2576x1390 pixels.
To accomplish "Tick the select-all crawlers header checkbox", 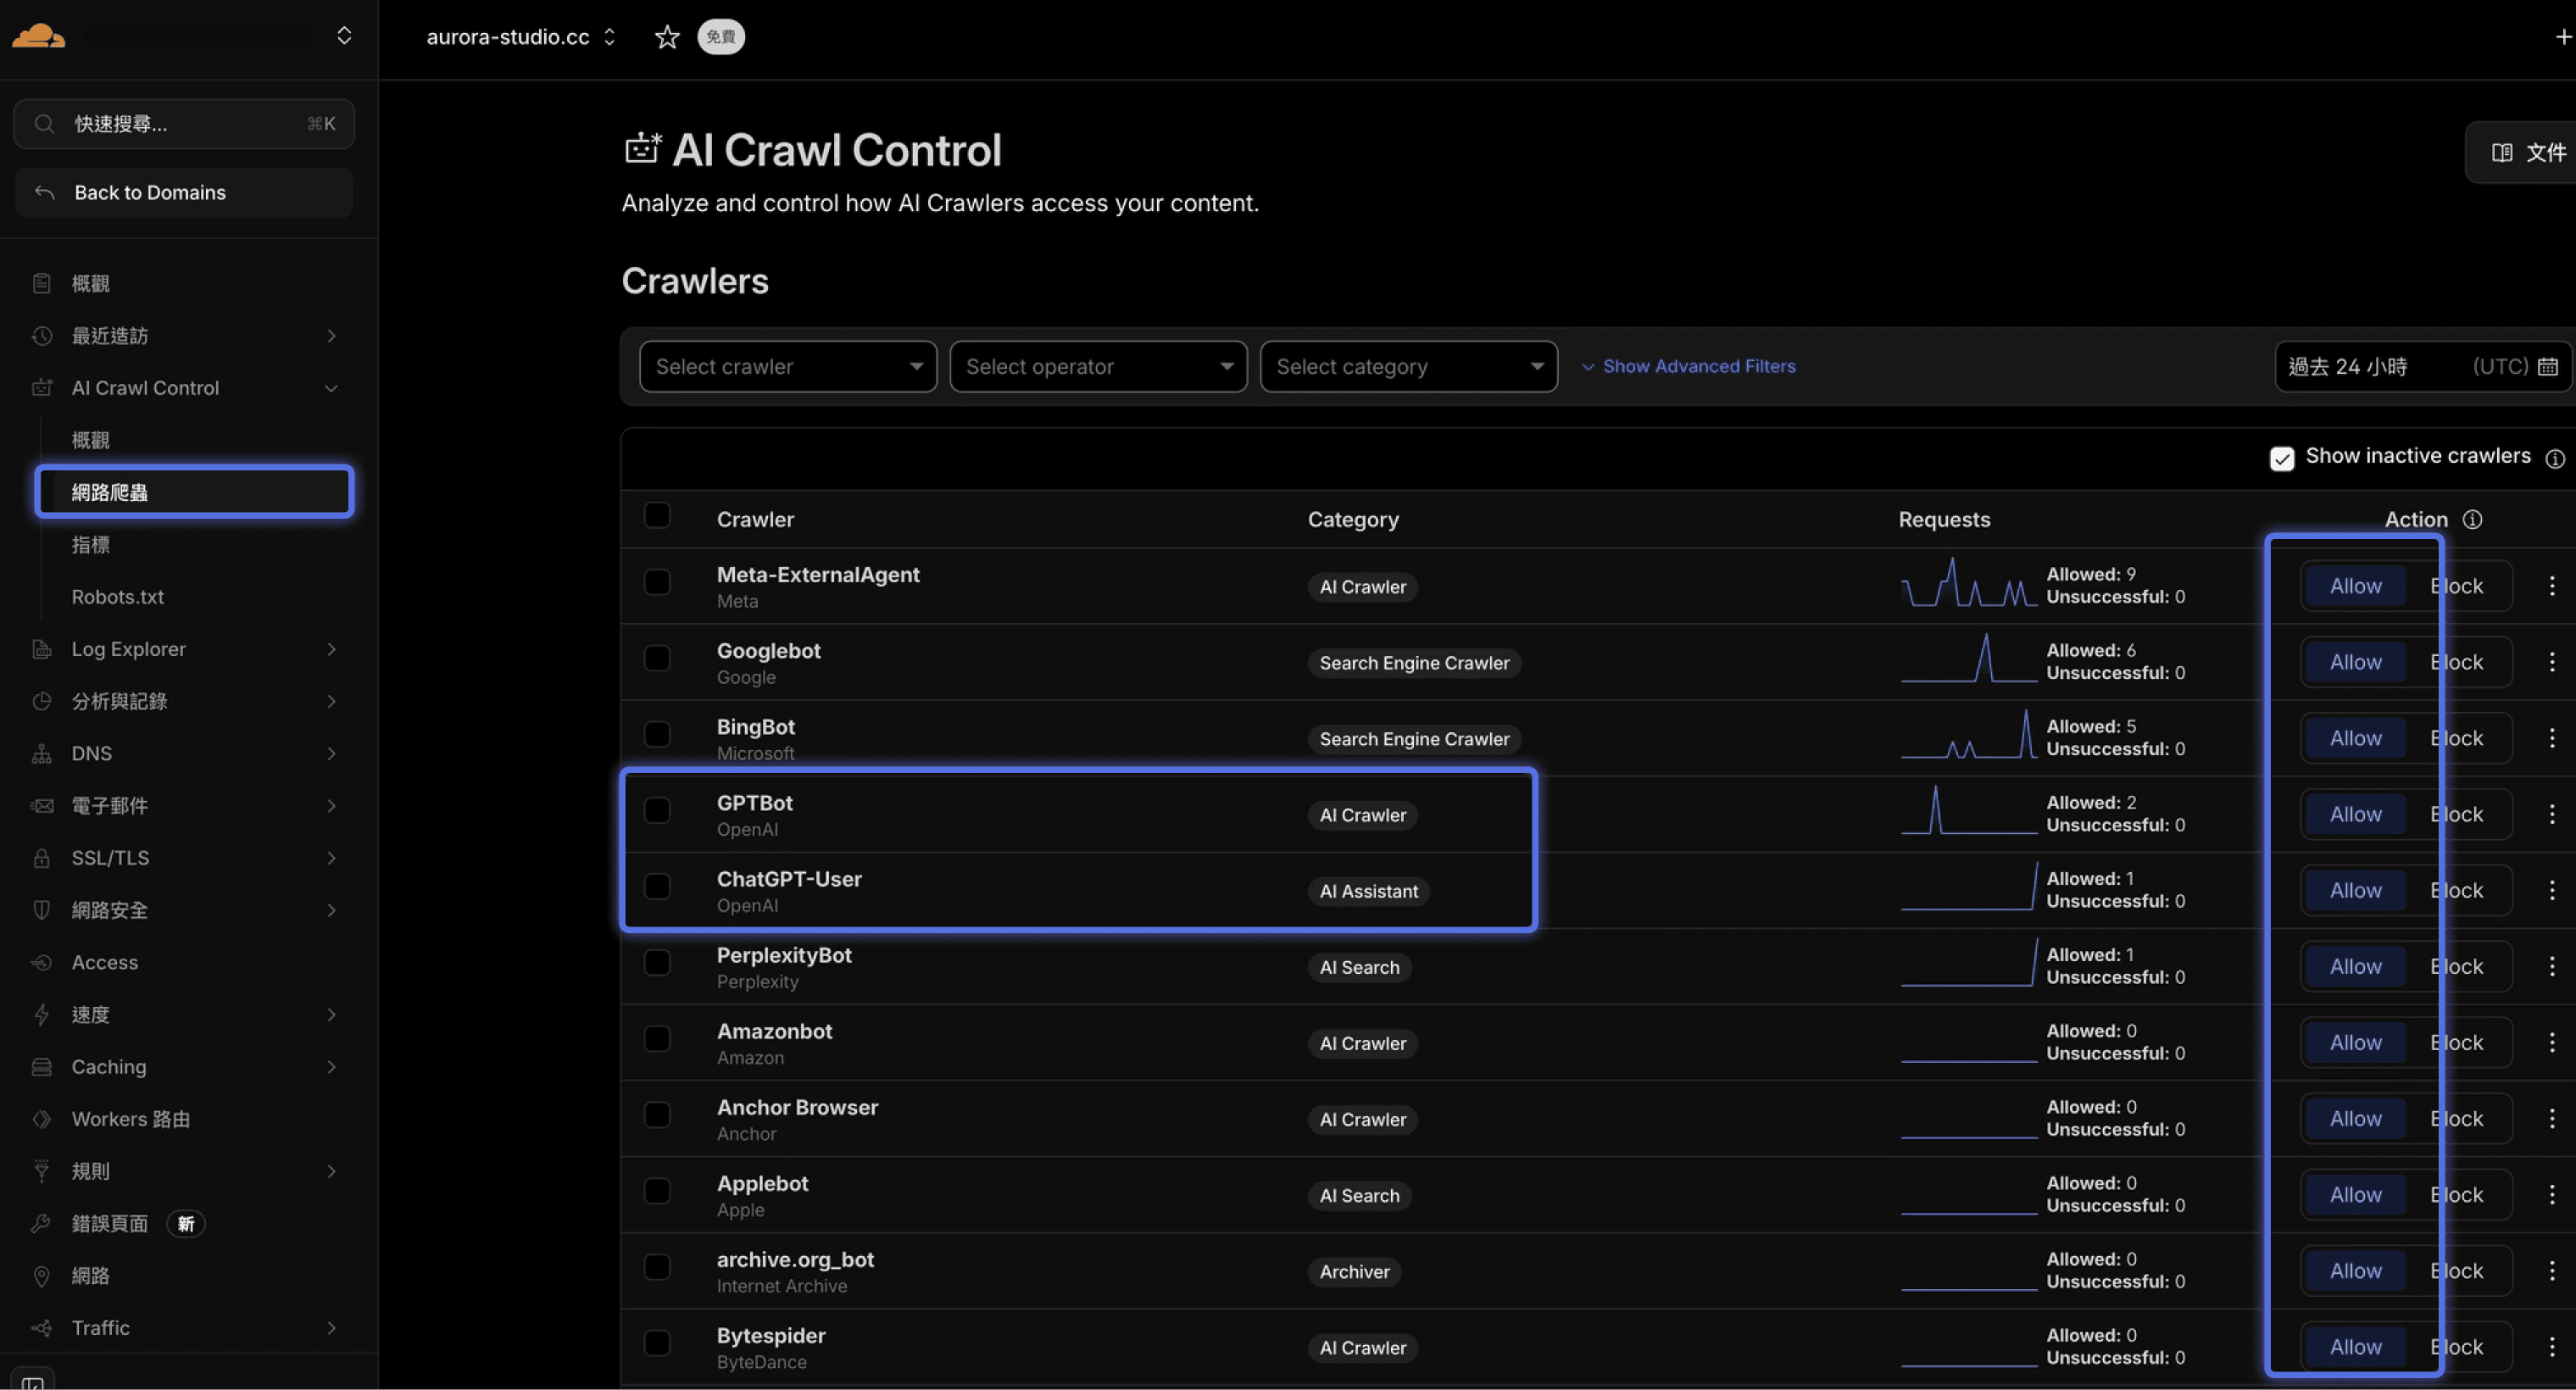I will pos(657,516).
